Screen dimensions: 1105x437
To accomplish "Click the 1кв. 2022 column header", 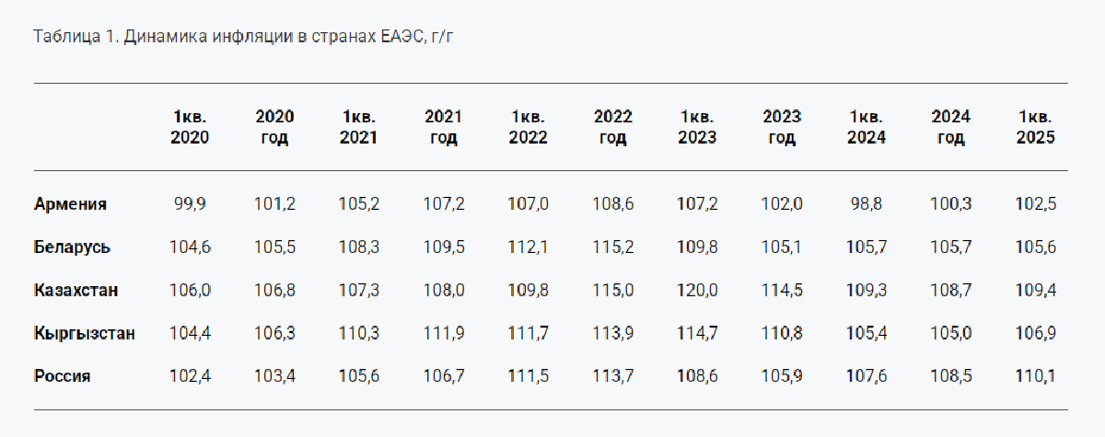I will click(x=528, y=128).
